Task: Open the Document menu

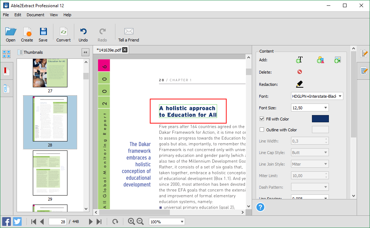Action: (x=35, y=15)
